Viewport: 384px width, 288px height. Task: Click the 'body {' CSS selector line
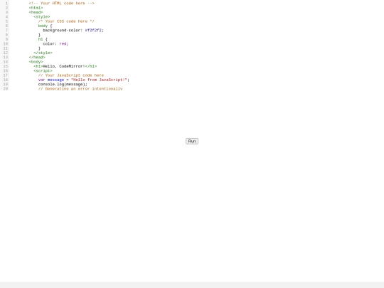45,26
